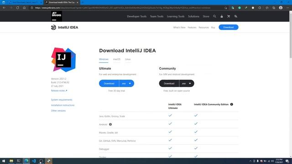Viewport: 292px width, 164px height.
Task: Open the Edge browser taskbar icon
Action: click(26, 161)
